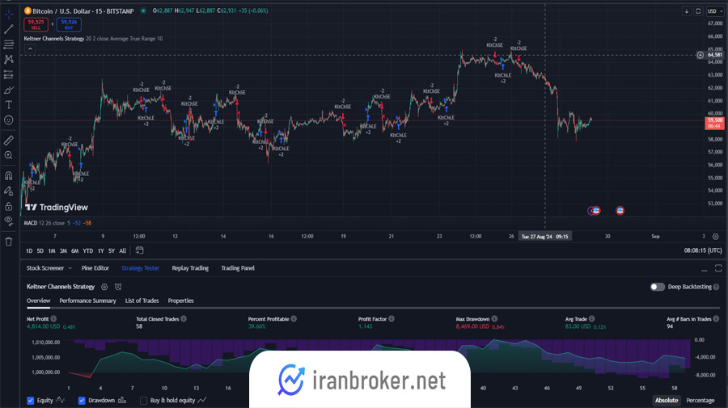Remove objects with the trash icon
This screenshot has width=728, height=408.
8,242
